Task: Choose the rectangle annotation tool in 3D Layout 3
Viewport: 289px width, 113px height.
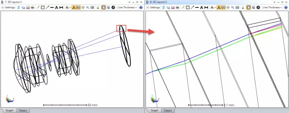Action: coord(188,7)
